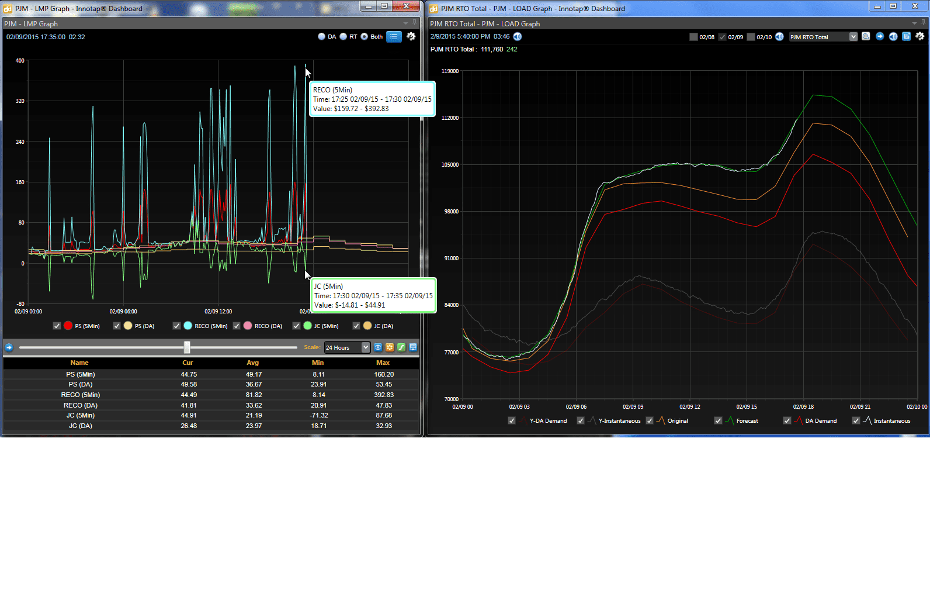930x614 pixels.
Task: Click the JC (DA) row name
Action: pyautogui.click(x=81, y=426)
